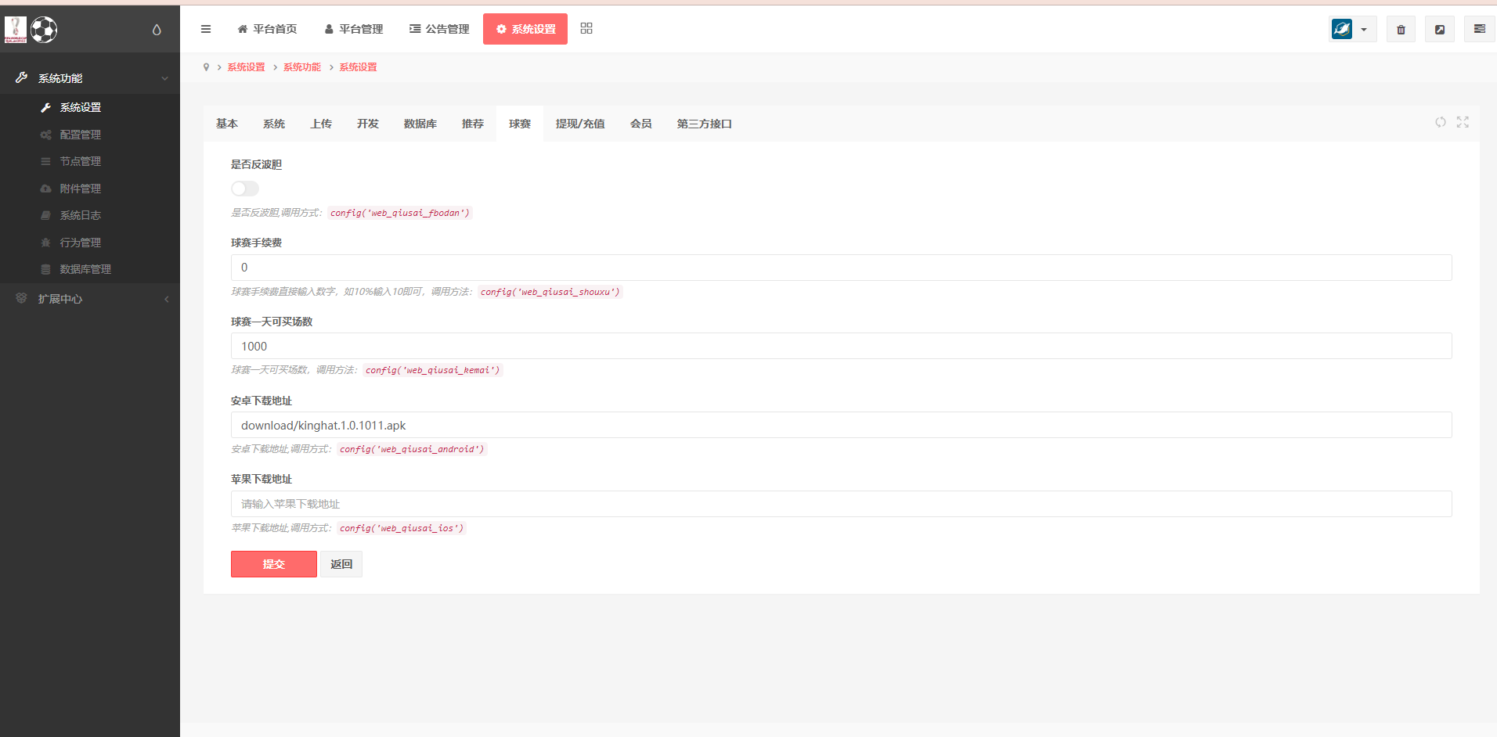Click the fullscreen expand icon in panel
The image size is (1497, 737).
[x=1463, y=122]
